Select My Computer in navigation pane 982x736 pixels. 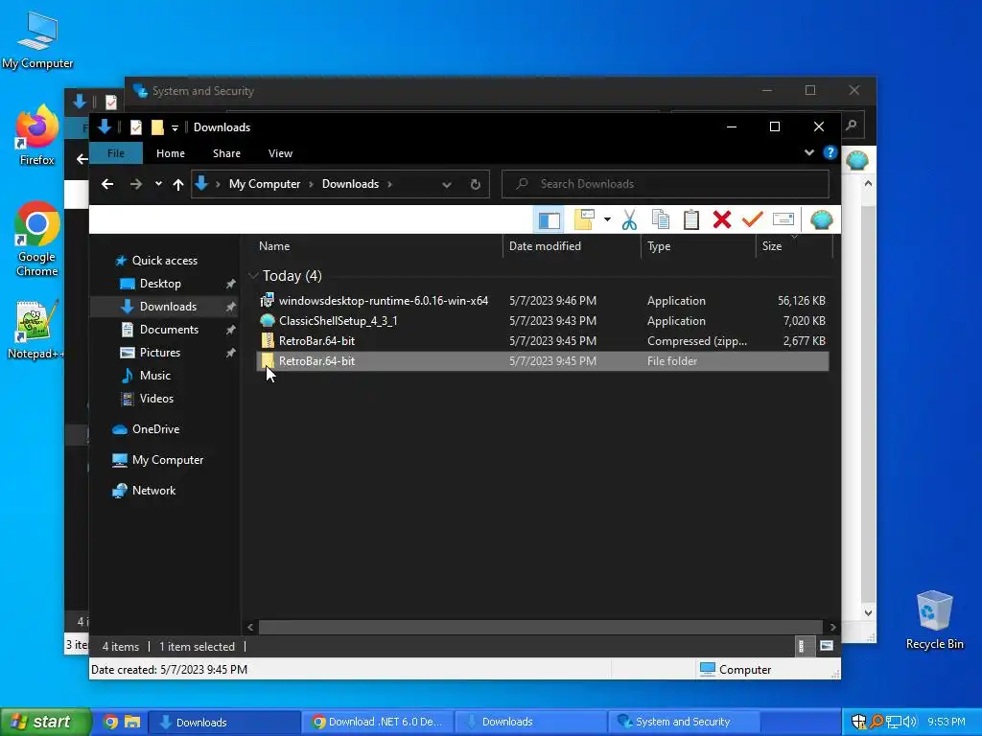pos(167,459)
